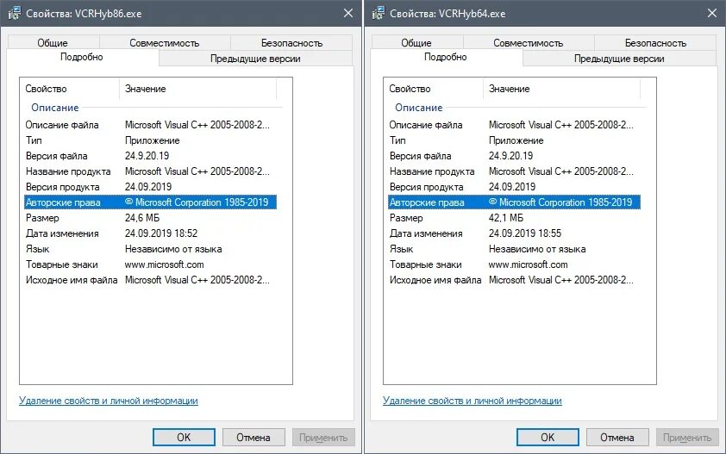Switch to Совместимость tab in VCRHyb86 window

[164, 43]
